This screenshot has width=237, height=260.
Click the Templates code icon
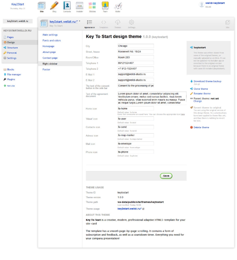click(x=104, y=22)
